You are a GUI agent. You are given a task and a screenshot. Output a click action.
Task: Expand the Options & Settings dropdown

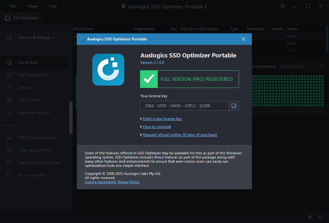click(x=36, y=38)
